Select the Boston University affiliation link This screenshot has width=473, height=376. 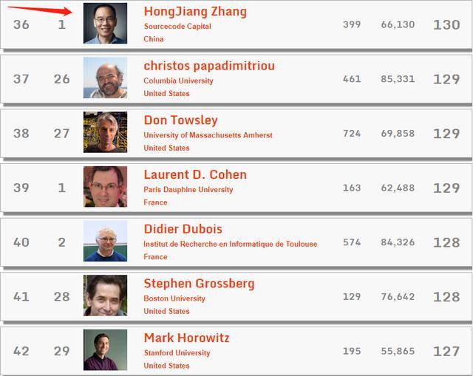tap(174, 298)
